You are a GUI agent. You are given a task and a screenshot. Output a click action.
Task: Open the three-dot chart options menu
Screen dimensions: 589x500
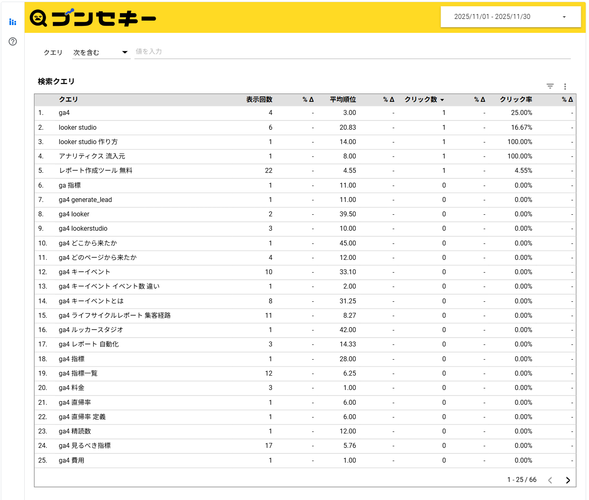point(565,86)
